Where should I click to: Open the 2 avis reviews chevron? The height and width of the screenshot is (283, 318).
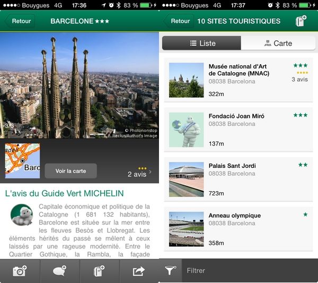pos(150,171)
